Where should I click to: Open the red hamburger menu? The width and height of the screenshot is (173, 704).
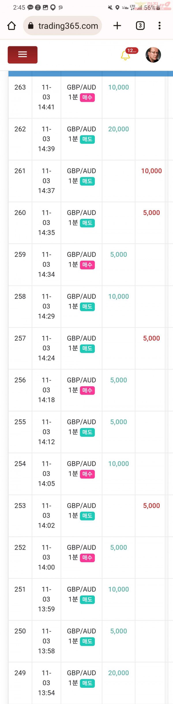point(22,54)
